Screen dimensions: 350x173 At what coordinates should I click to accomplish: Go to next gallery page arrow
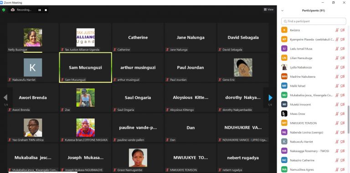point(270,97)
